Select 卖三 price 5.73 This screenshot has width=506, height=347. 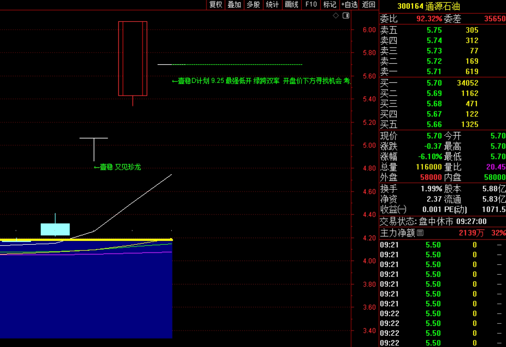click(x=434, y=51)
